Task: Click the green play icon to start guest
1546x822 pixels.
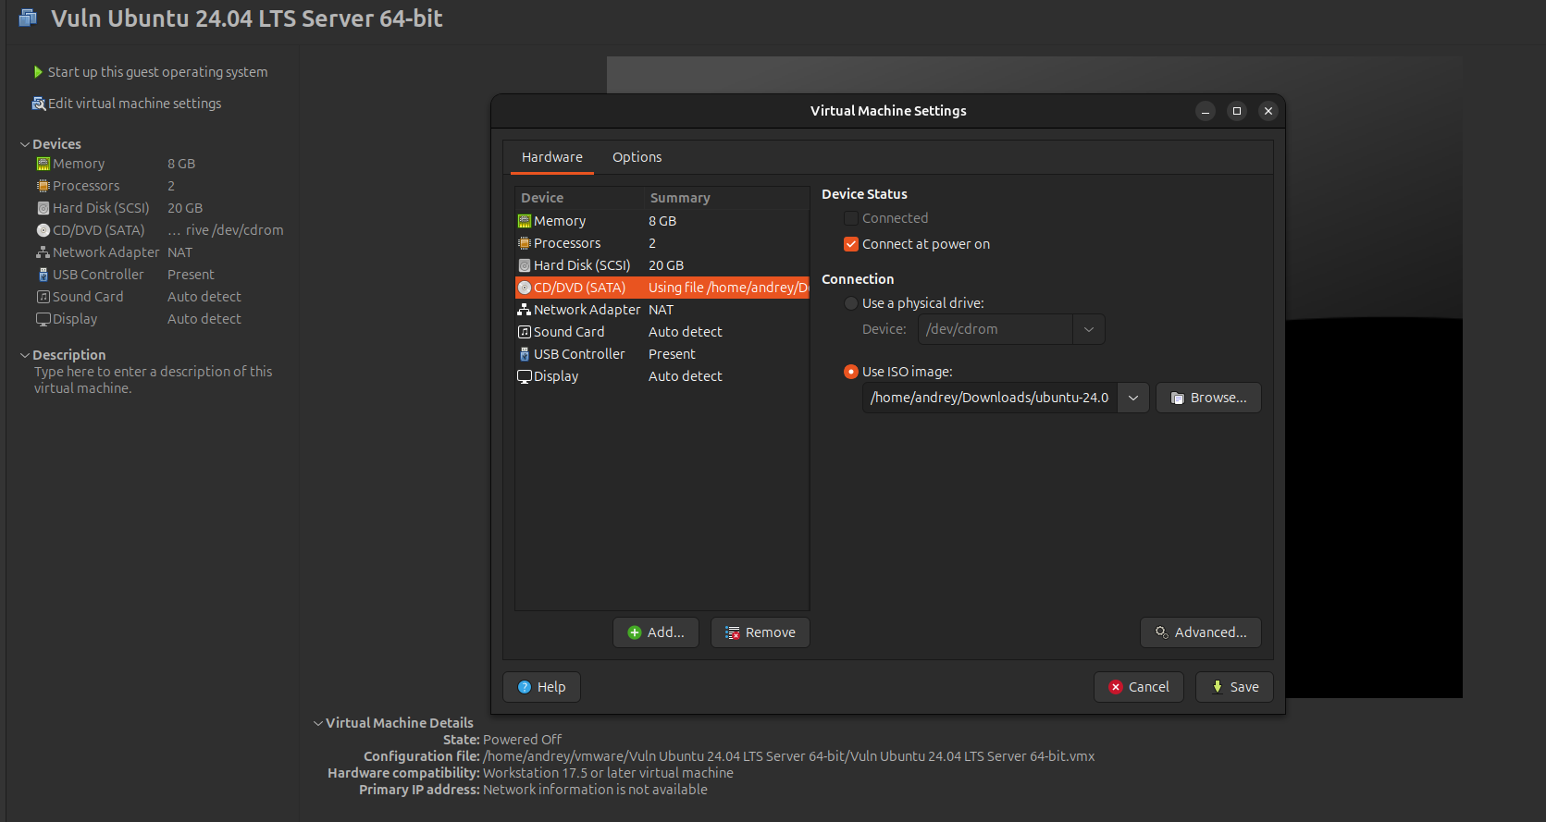Action: tap(38, 72)
